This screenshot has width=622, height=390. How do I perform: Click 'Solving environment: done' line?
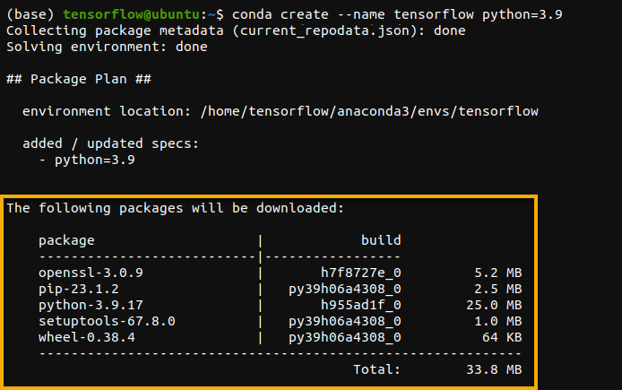point(107,47)
